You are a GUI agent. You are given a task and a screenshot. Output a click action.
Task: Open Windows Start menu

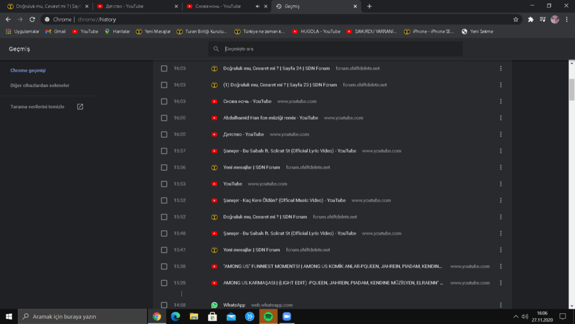coord(9,316)
